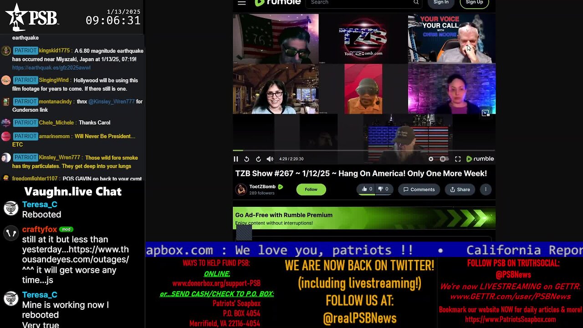Click montanacindy's avatar icon

click(x=6, y=102)
